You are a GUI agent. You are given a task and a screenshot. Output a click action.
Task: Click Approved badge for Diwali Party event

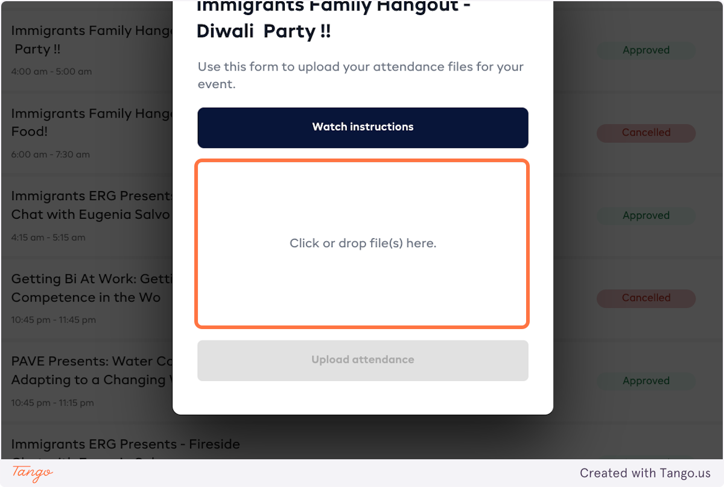[646, 51]
